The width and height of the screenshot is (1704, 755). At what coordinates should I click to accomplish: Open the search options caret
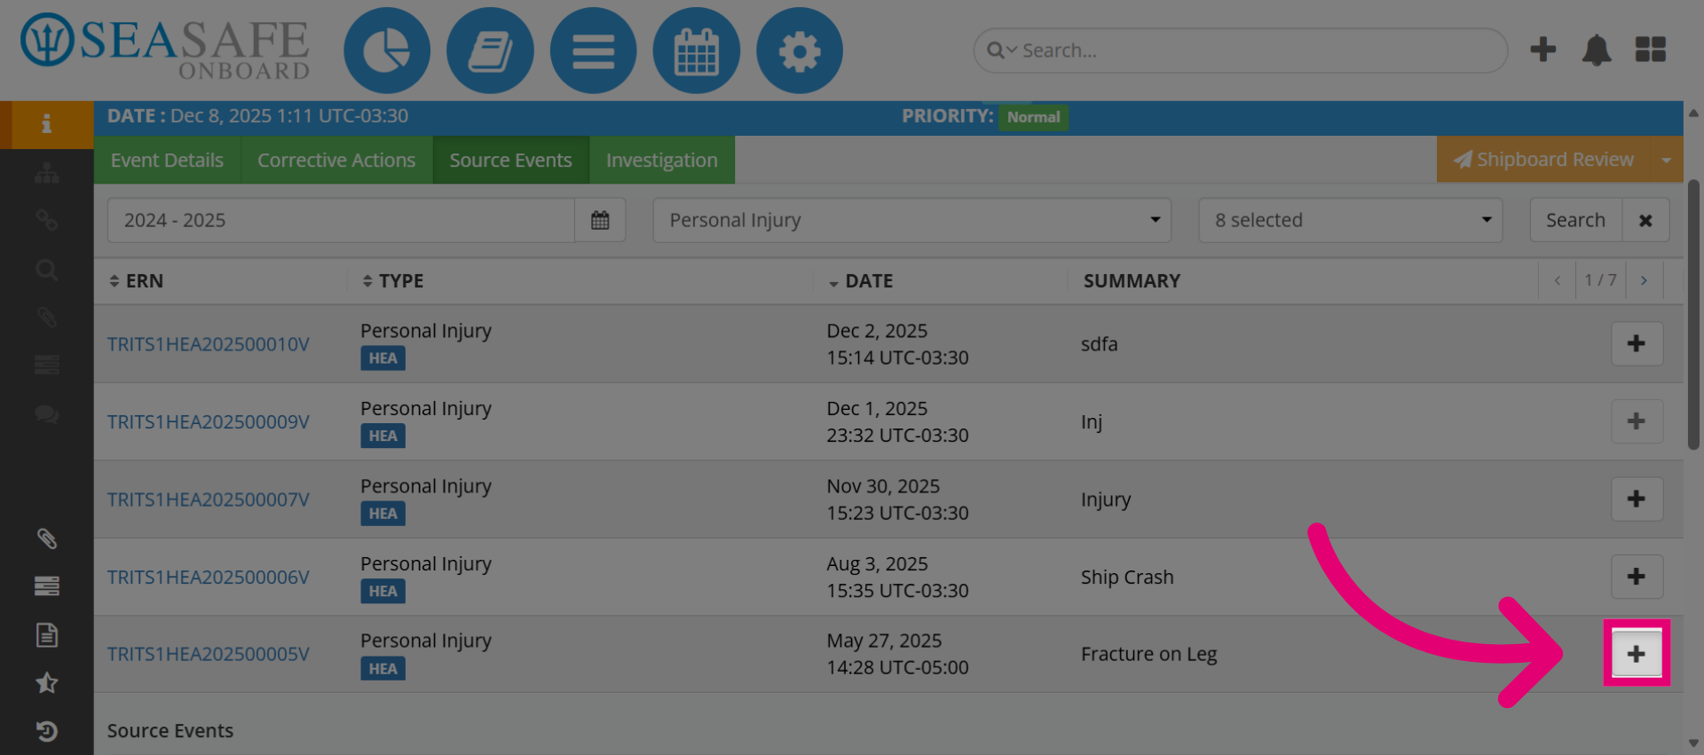1012,51
